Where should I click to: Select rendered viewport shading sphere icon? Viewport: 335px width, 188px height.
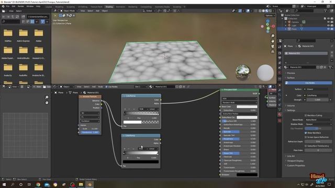tap(270, 10)
